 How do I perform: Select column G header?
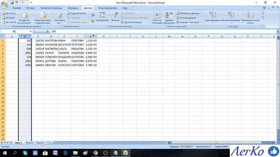(91, 37)
